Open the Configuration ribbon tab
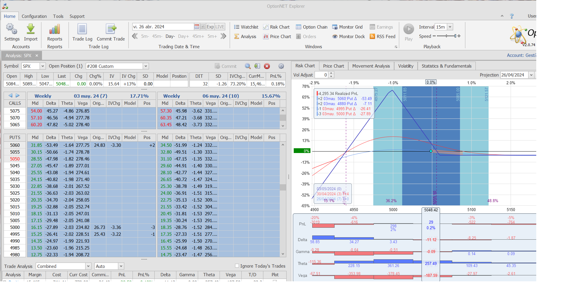This screenshot has width=572, height=295. click(x=34, y=16)
